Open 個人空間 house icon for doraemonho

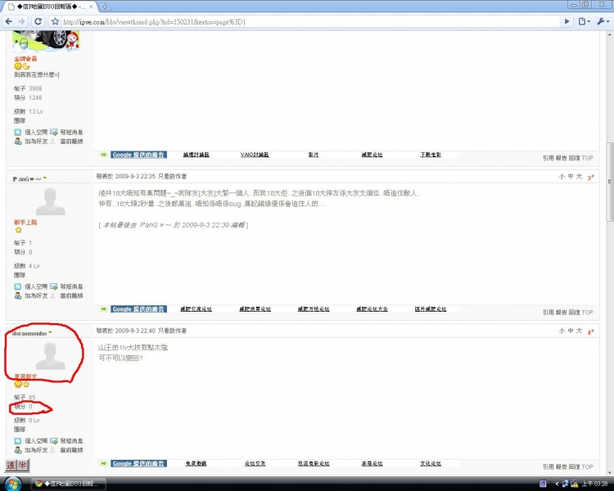(x=18, y=441)
